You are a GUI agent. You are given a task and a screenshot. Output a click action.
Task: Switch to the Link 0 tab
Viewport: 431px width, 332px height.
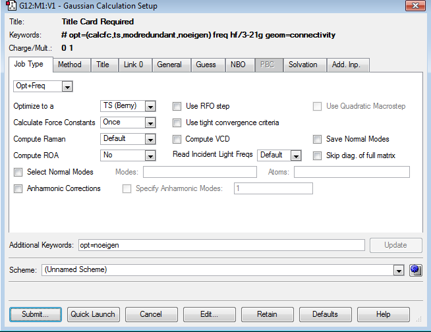pyautogui.click(x=135, y=65)
